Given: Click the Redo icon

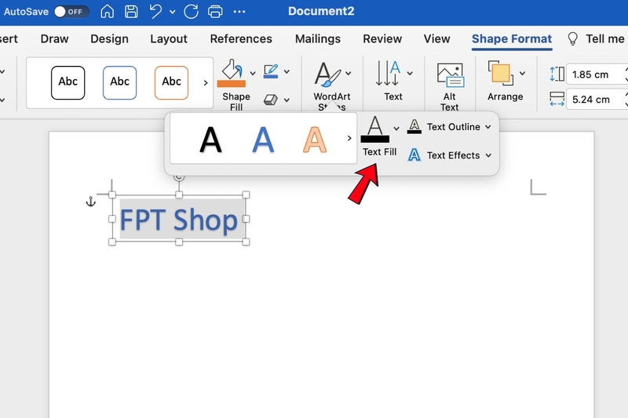Looking at the screenshot, I should (191, 11).
